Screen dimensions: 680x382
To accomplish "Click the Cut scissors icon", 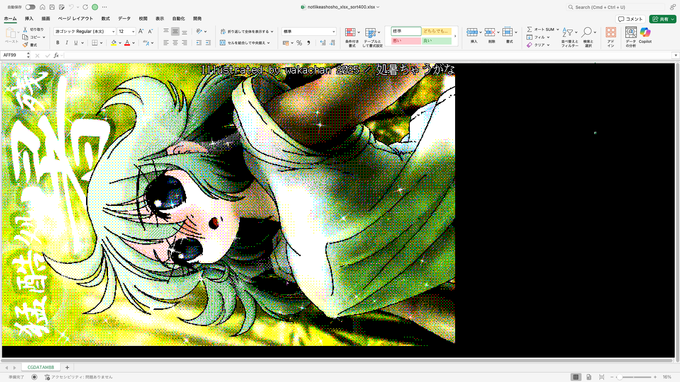I will pos(25,29).
